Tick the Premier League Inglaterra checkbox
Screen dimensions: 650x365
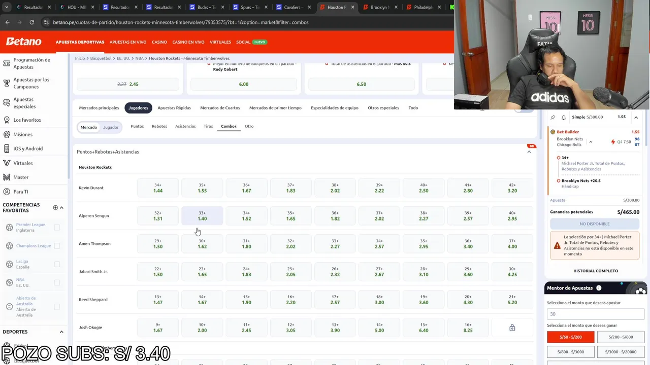pyautogui.click(x=57, y=228)
